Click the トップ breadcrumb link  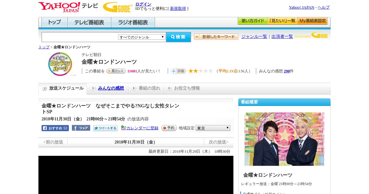(x=44, y=47)
